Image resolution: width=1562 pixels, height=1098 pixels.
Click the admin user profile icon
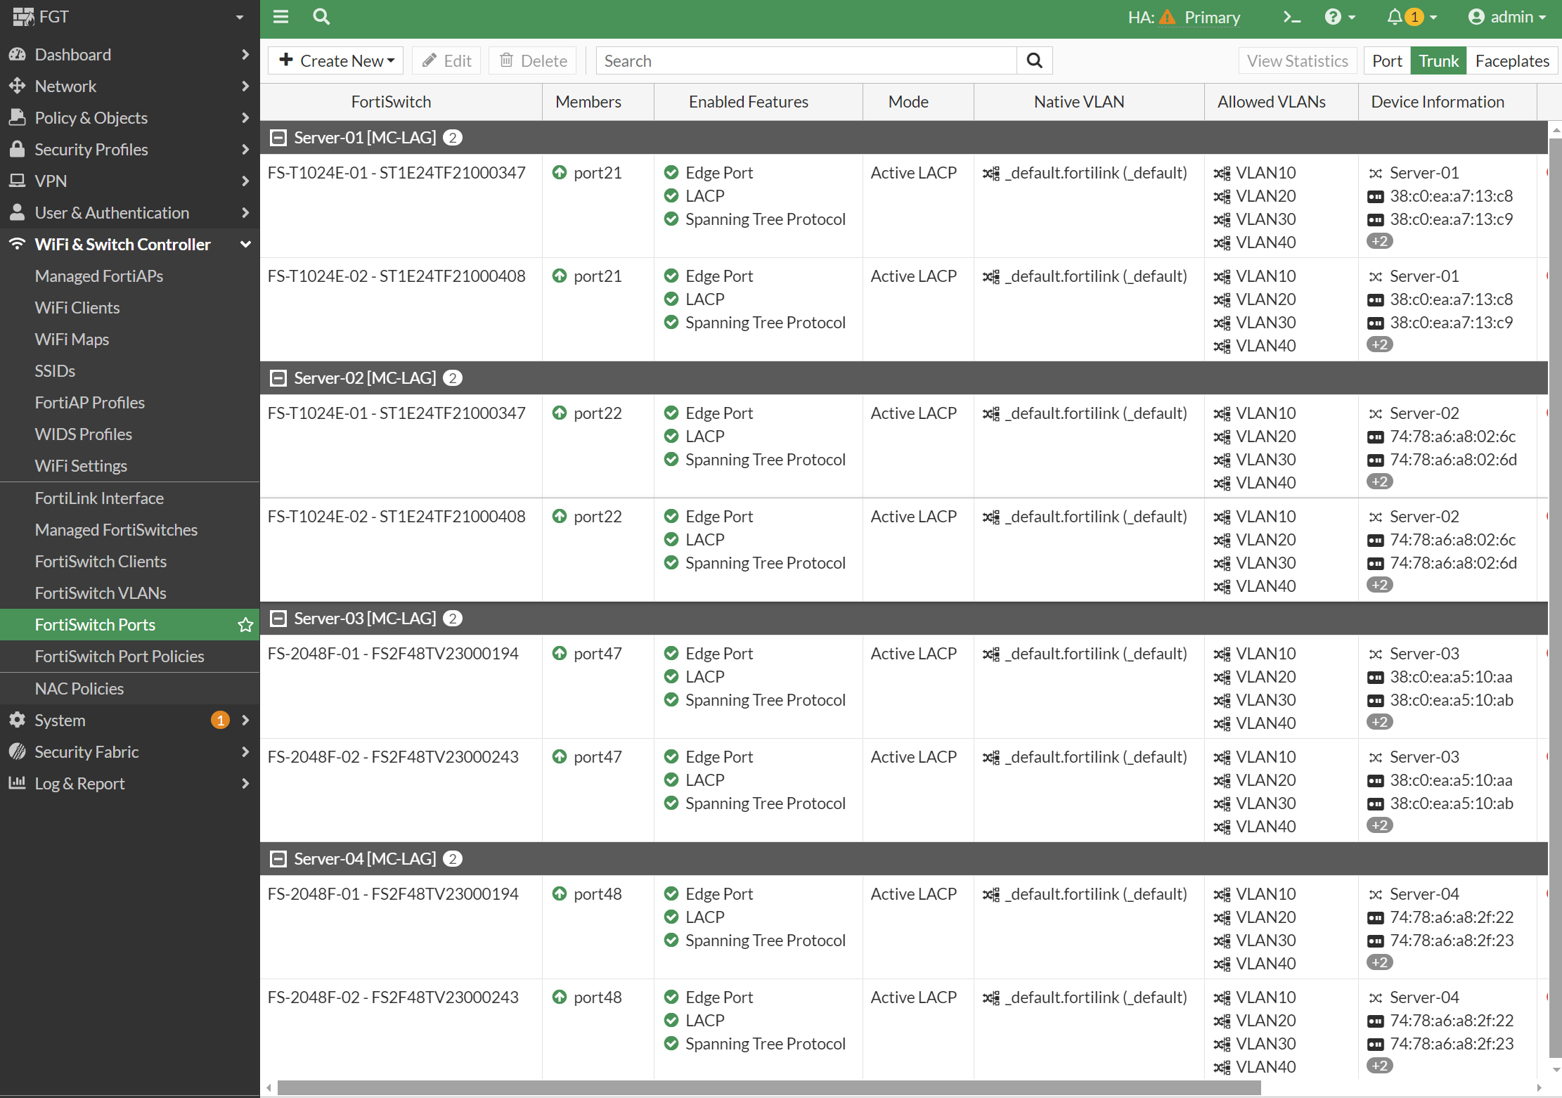point(1476,16)
